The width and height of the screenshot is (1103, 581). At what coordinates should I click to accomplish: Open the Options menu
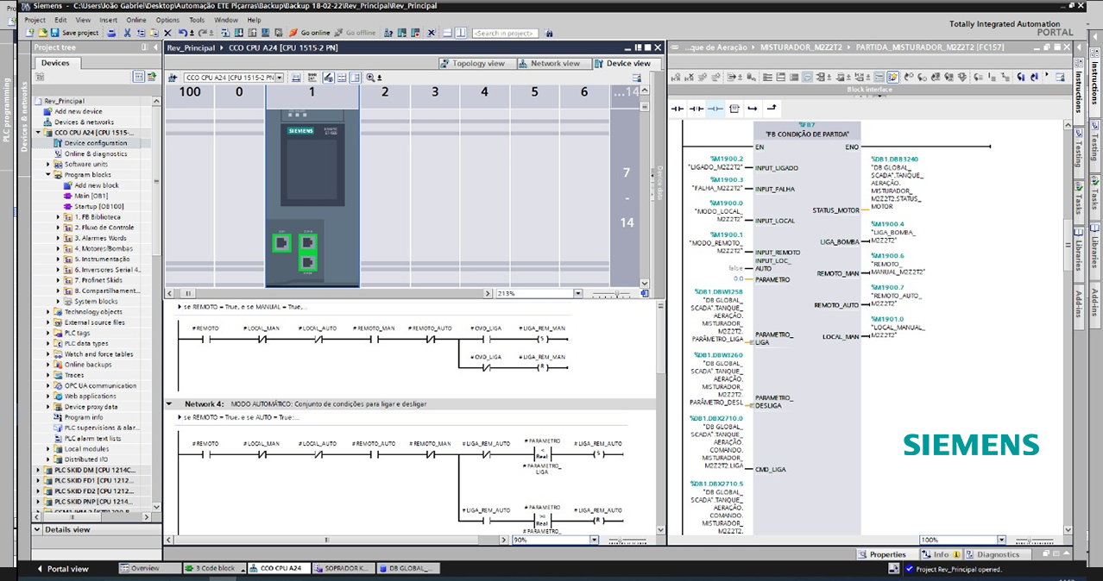click(x=167, y=20)
